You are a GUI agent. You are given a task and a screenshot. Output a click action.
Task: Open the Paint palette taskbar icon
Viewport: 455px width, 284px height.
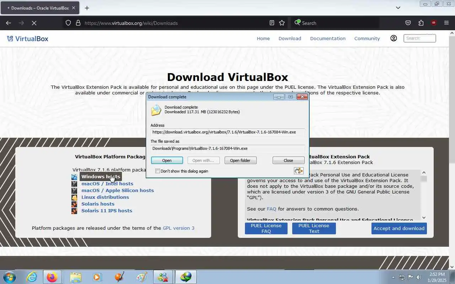click(x=141, y=277)
